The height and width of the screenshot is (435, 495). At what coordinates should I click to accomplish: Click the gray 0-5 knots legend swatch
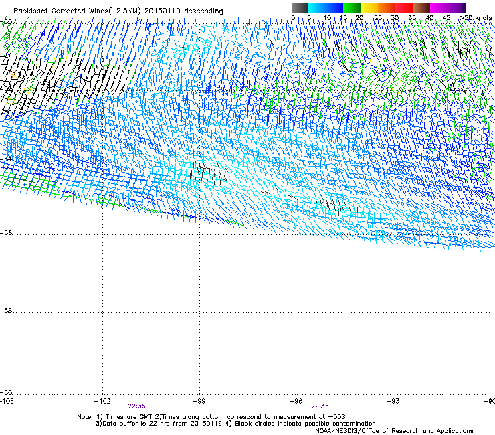(300, 8)
